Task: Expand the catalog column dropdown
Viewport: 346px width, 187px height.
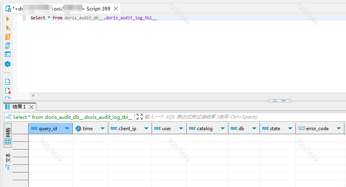Action: [223, 129]
